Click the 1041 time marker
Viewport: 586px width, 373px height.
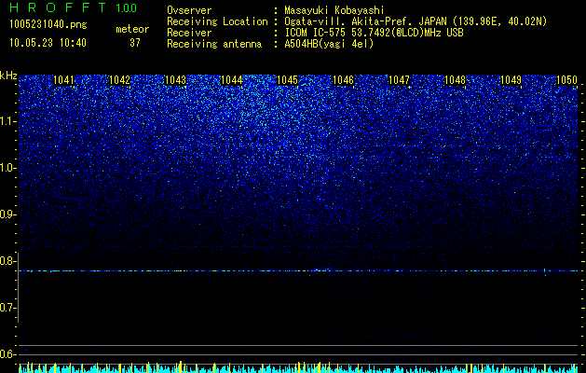point(64,80)
